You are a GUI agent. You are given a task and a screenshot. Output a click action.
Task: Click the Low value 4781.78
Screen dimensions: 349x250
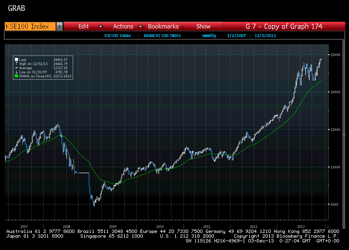pos(61,72)
